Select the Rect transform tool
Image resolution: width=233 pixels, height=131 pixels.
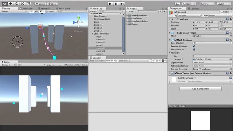[28, 4]
